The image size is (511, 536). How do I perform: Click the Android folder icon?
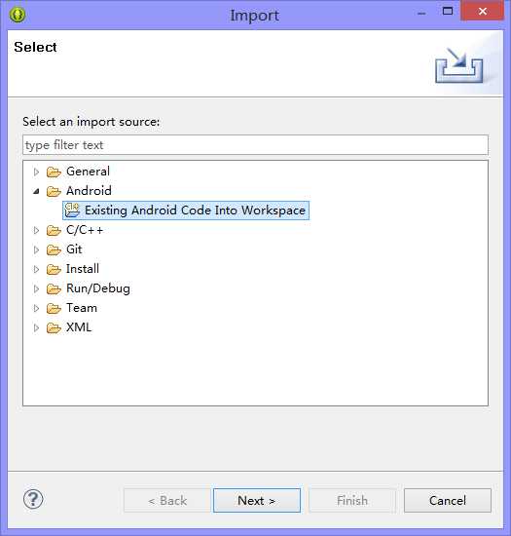click(x=54, y=191)
